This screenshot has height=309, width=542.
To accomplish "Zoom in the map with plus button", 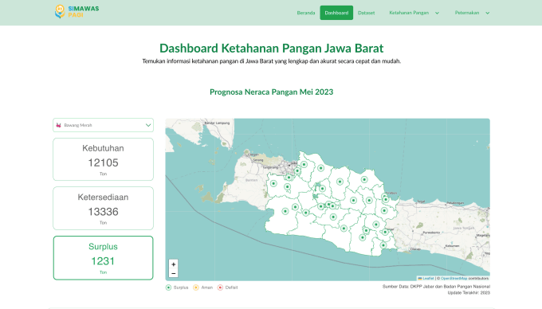I will tap(174, 264).
